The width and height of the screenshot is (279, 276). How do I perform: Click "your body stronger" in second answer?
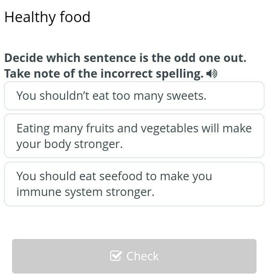69,144
